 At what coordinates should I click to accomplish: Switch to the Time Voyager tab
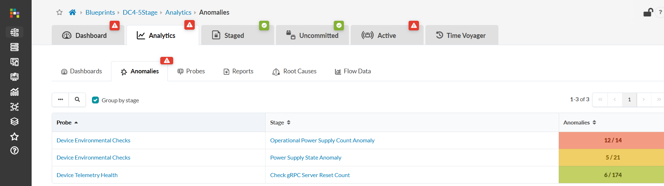462,35
